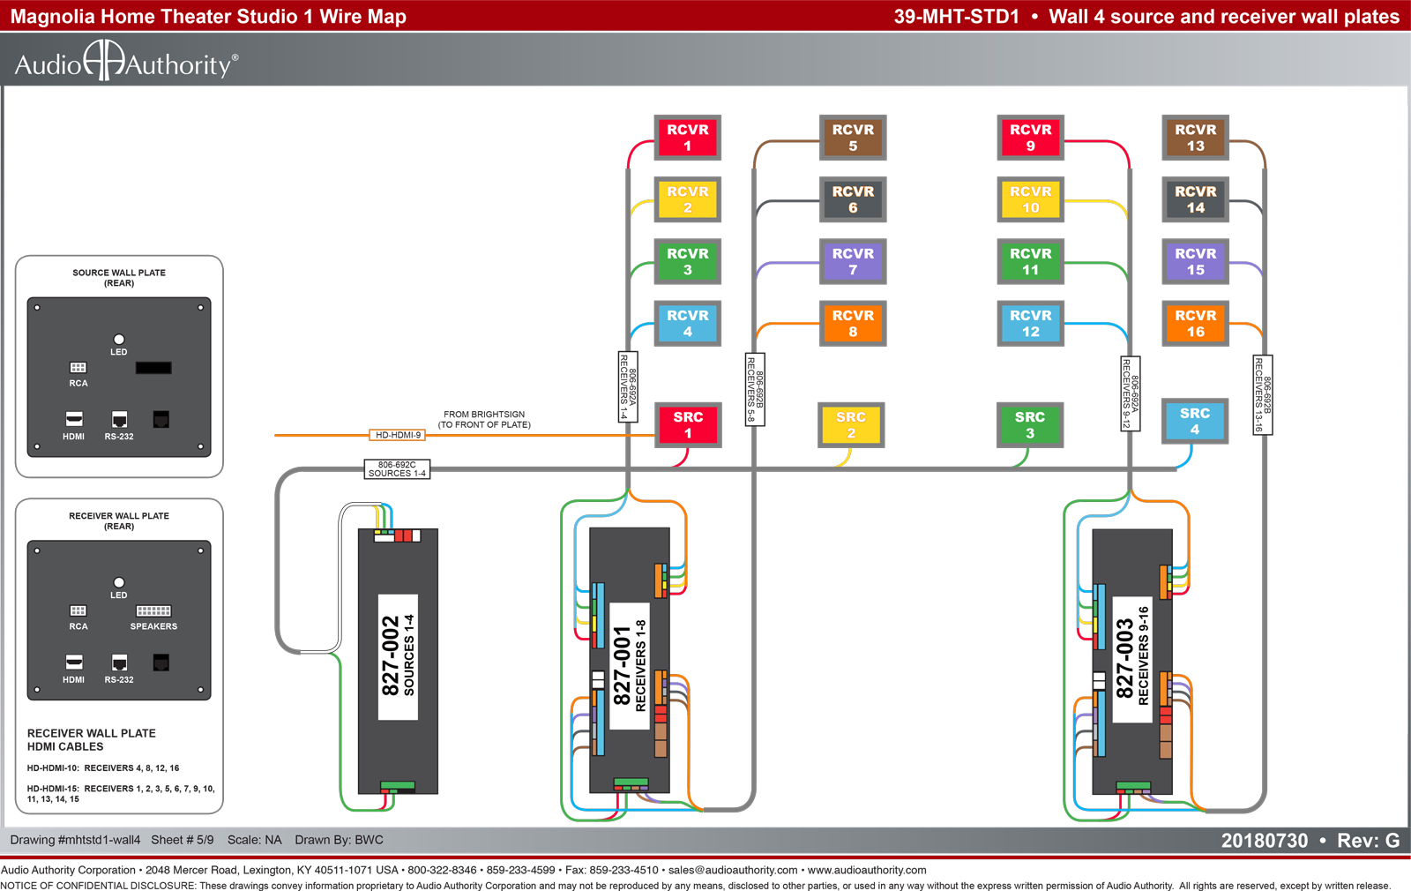
Task: Select the RCA connector on the source wall plate
Action: tap(78, 367)
